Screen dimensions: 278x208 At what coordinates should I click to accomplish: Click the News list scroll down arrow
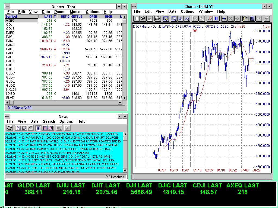(x=125, y=170)
